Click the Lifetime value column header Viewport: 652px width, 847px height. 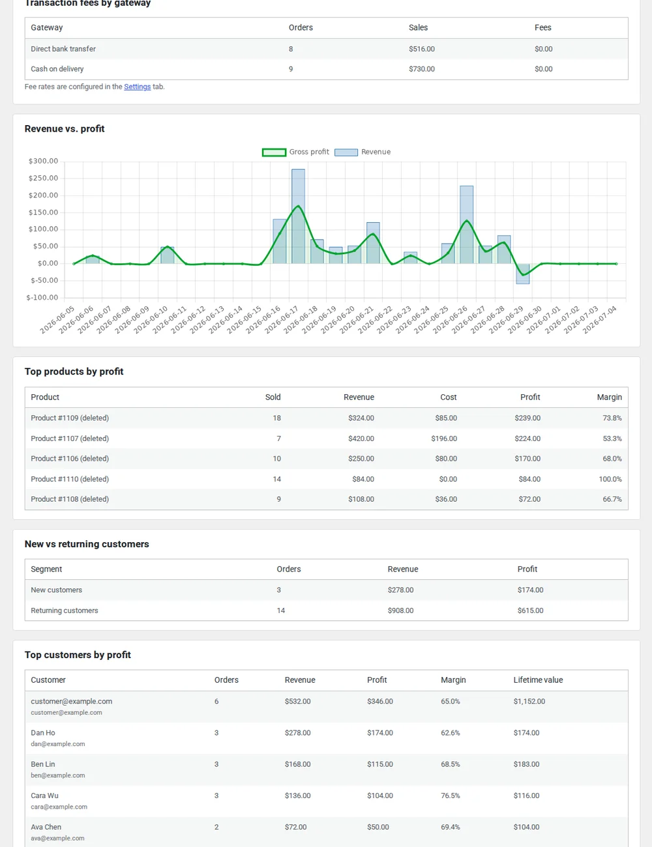[x=538, y=680]
